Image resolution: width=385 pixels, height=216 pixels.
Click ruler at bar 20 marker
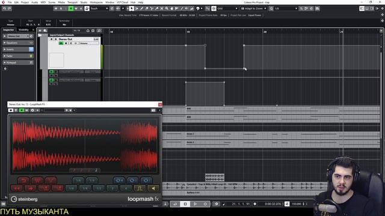(265, 32)
